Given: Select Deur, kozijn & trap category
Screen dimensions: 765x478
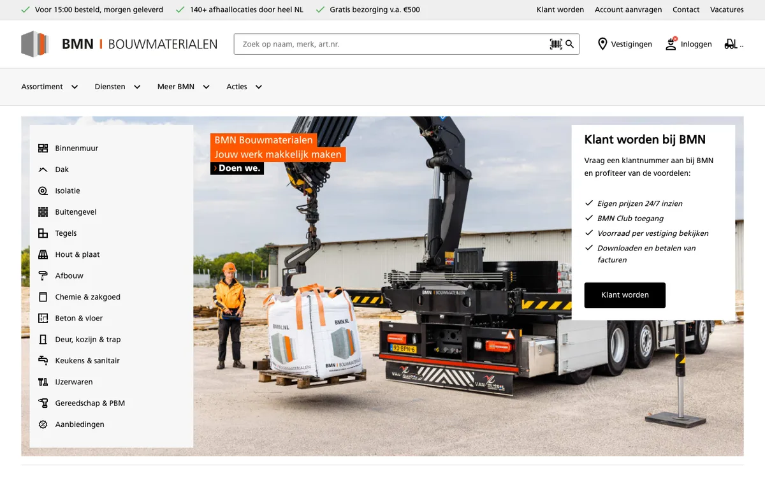Looking at the screenshot, I should click(87, 340).
